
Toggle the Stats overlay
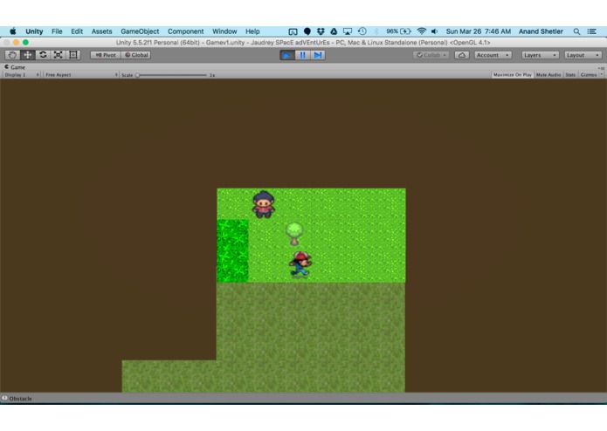click(570, 75)
